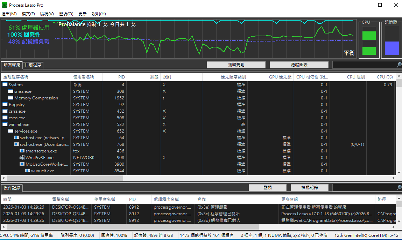Select the smss.exe process icon
This screenshot has height=240, width=402.
coord(10,91)
